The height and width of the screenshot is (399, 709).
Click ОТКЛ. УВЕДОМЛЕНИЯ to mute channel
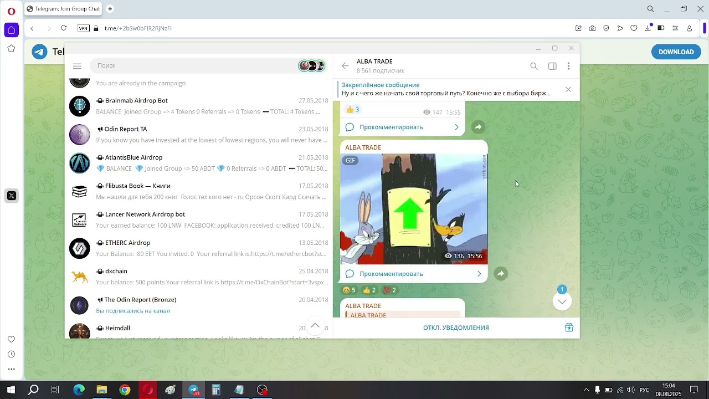click(x=456, y=328)
